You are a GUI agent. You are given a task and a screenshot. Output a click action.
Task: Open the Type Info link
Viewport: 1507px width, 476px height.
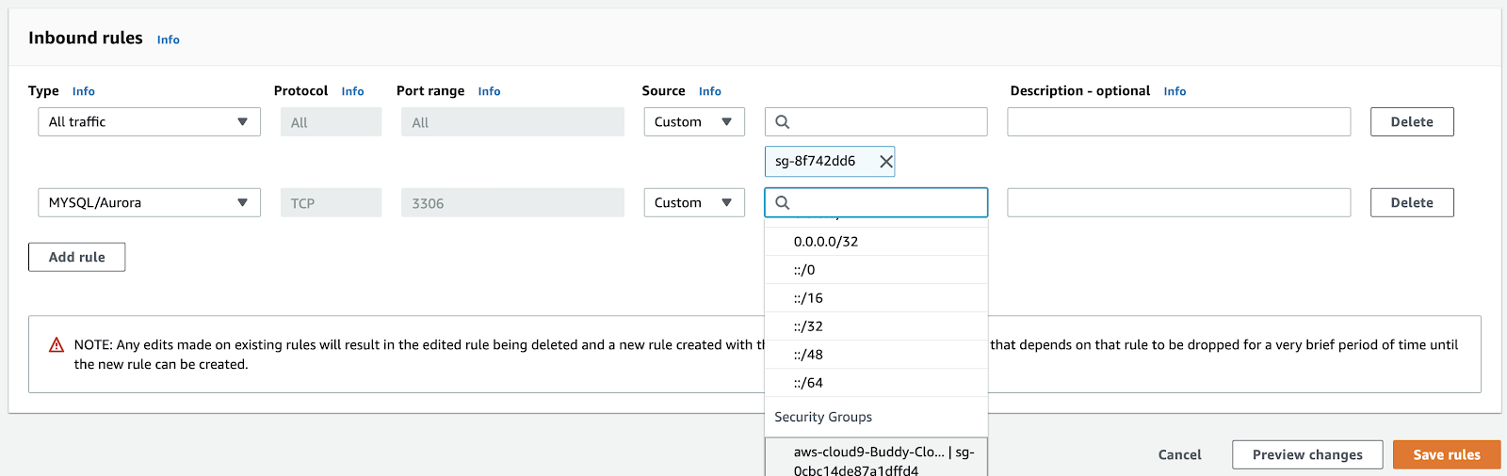(84, 91)
